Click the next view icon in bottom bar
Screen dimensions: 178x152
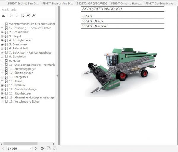pos(55,148)
